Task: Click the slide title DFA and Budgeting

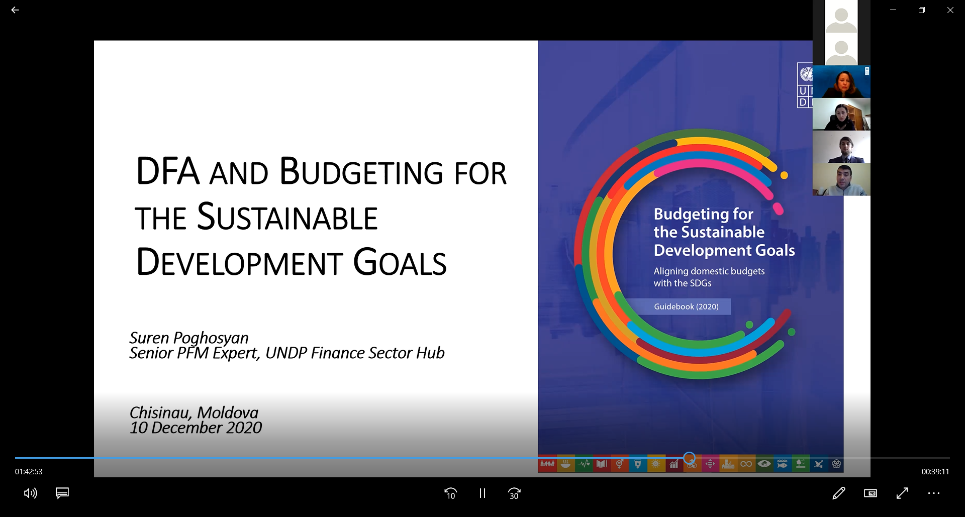Action: (x=321, y=216)
